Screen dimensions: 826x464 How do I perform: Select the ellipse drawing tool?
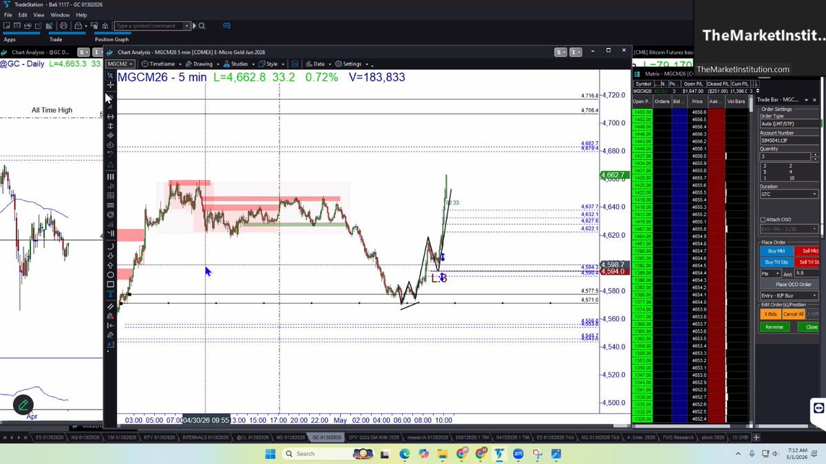tap(110, 275)
